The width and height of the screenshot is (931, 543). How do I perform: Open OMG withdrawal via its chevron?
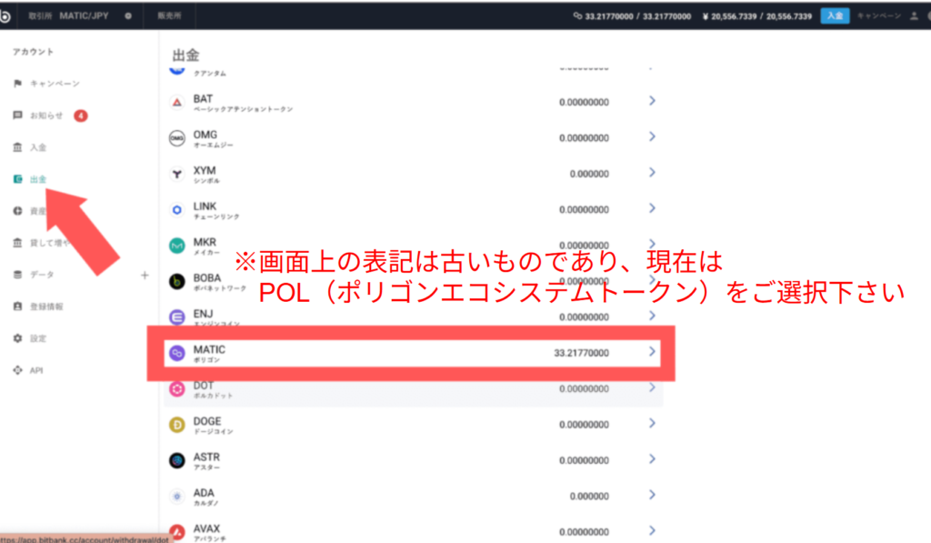[x=652, y=136]
